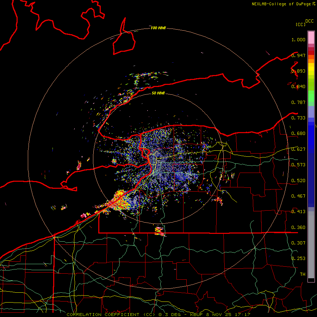
Task: Click the 0.307 scale value
Action: (x=298, y=243)
